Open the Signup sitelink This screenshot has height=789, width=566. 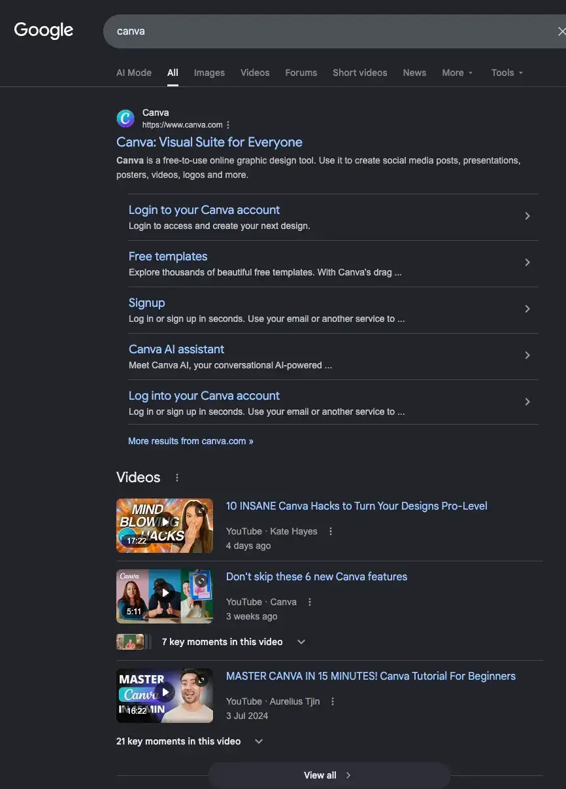[x=146, y=303]
